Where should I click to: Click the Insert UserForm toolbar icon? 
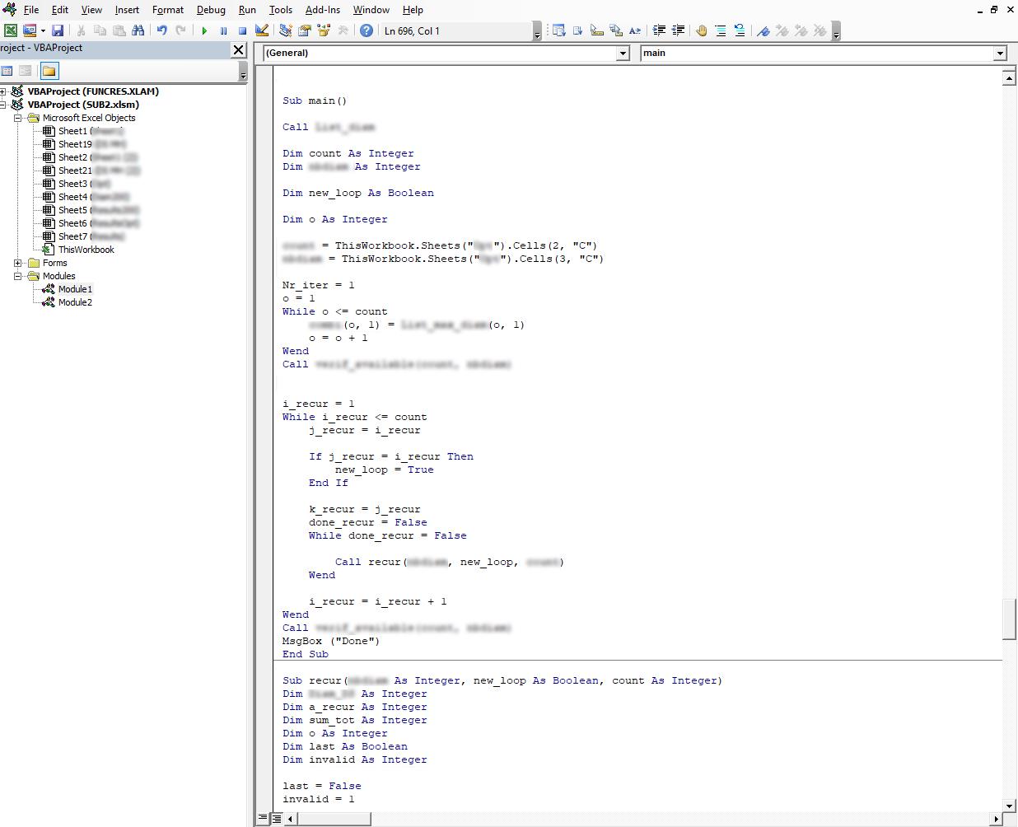click(x=30, y=30)
